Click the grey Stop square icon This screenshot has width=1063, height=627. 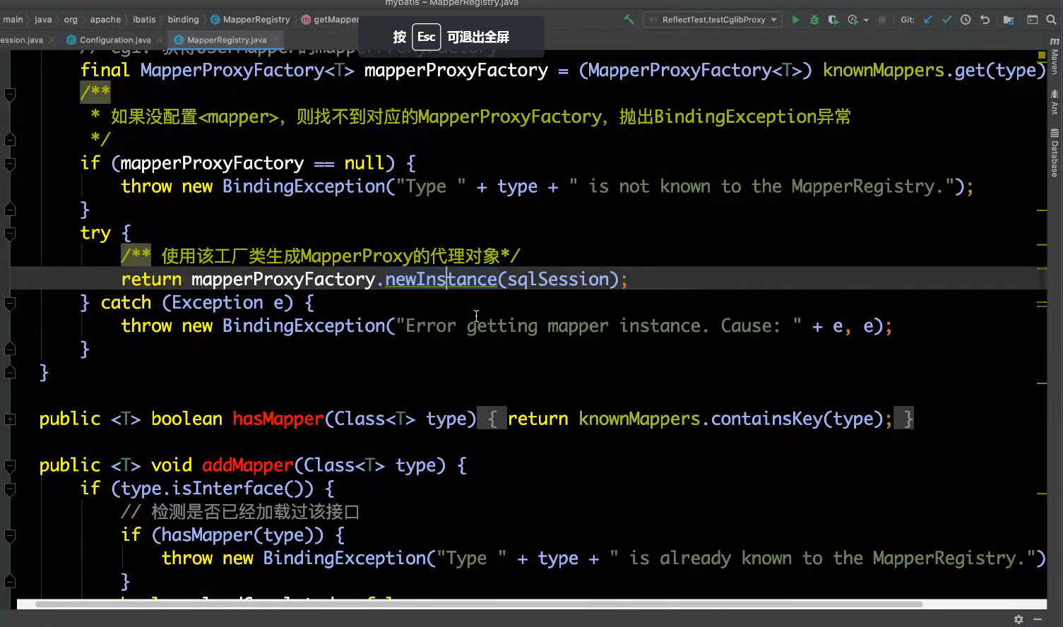pyautogui.click(x=882, y=20)
